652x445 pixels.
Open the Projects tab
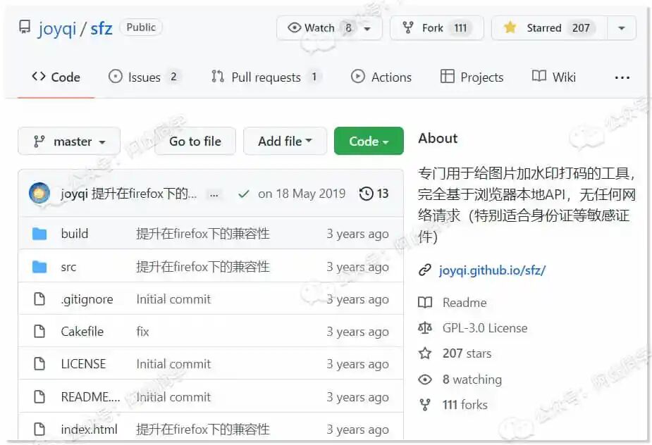472,77
